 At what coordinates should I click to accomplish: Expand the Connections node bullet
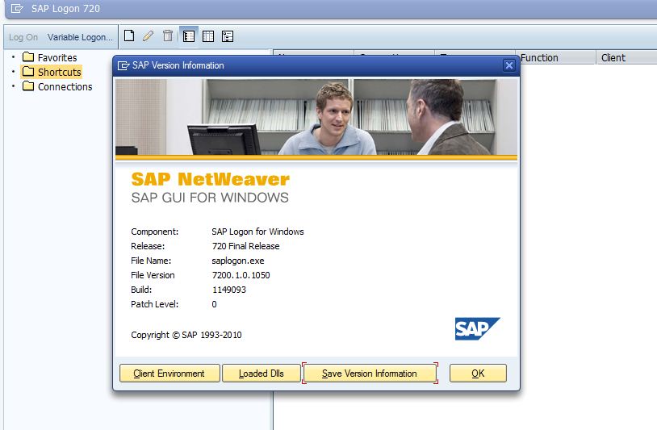click(14, 86)
